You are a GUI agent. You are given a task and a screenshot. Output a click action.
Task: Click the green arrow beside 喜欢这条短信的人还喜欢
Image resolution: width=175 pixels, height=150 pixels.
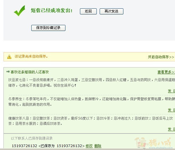point(8,72)
